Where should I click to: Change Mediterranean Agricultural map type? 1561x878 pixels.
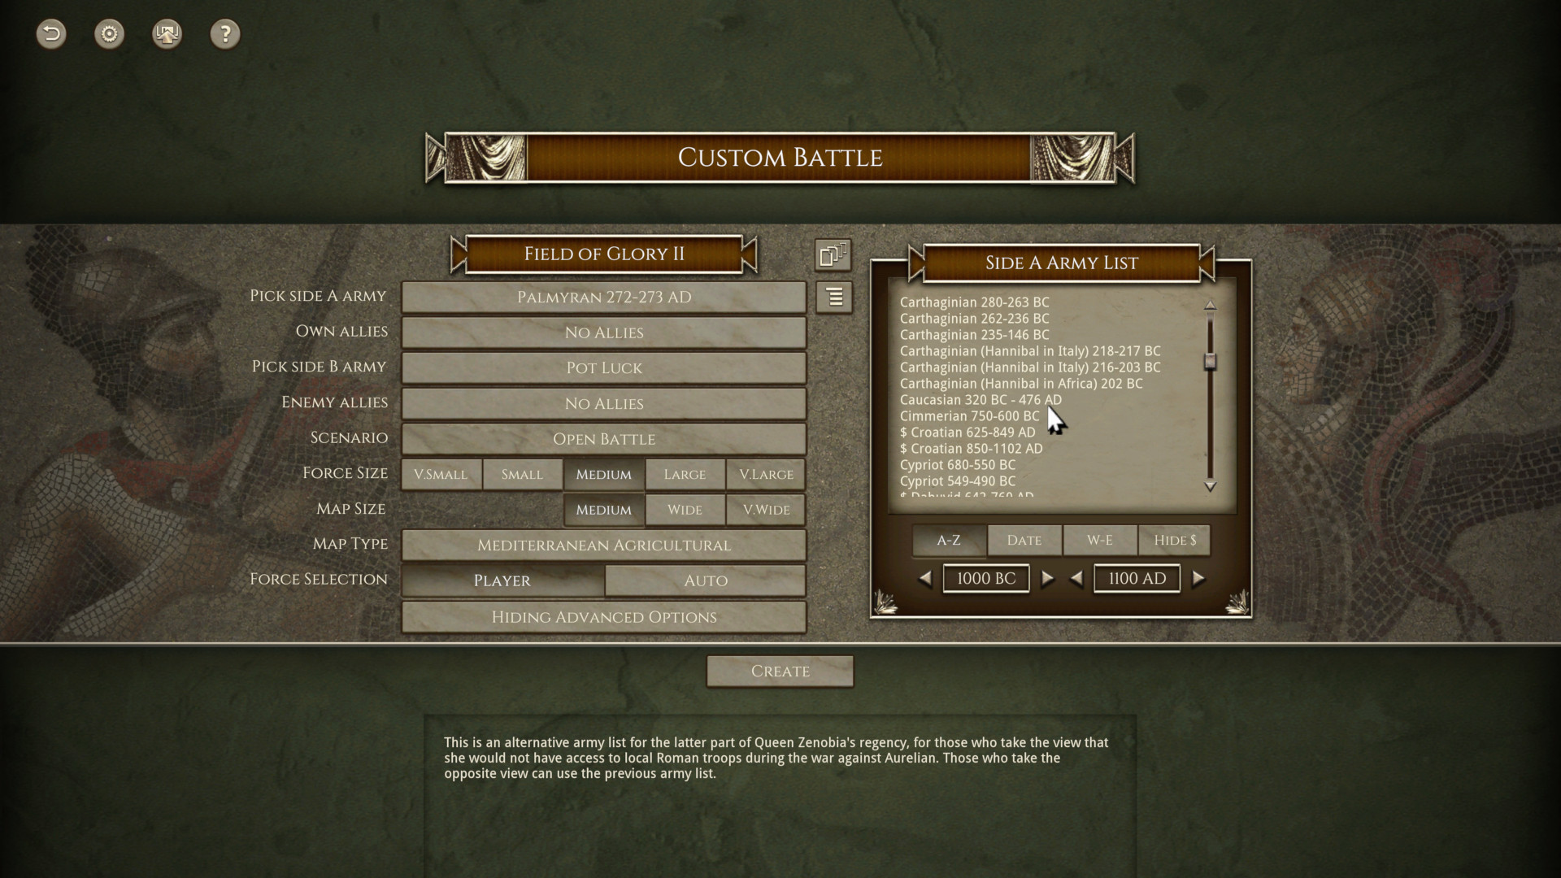coord(603,545)
